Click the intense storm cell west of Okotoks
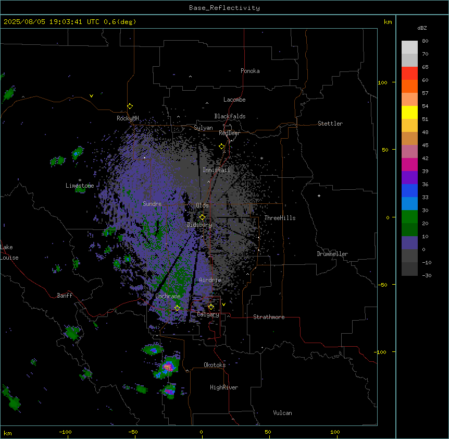 pos(168,367)
